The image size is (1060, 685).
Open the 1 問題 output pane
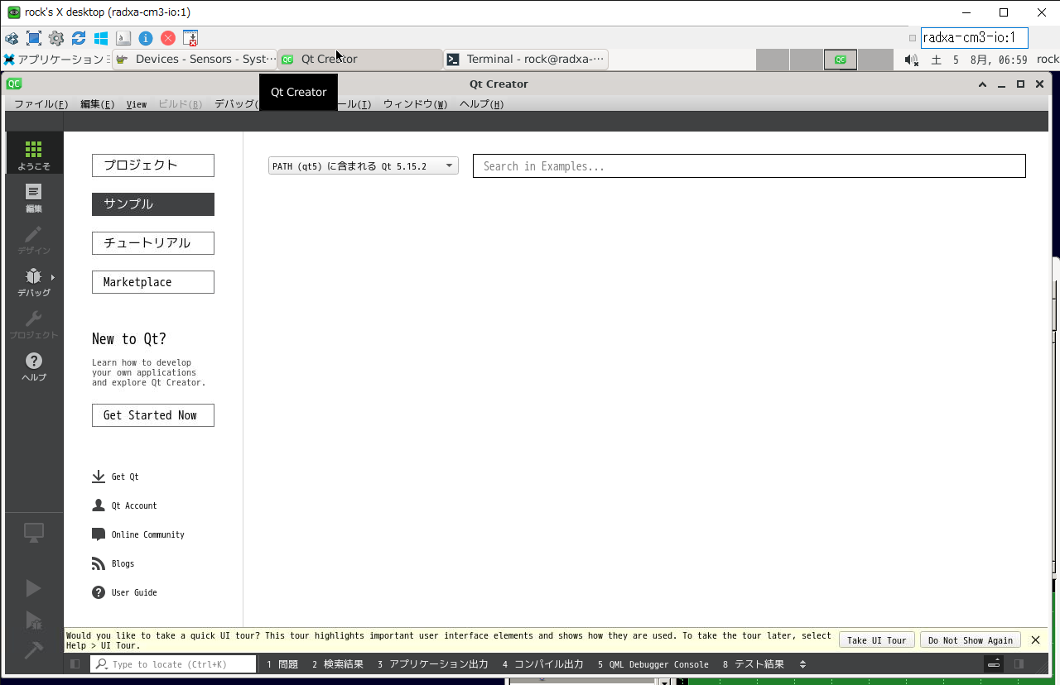tap(282, 664)
